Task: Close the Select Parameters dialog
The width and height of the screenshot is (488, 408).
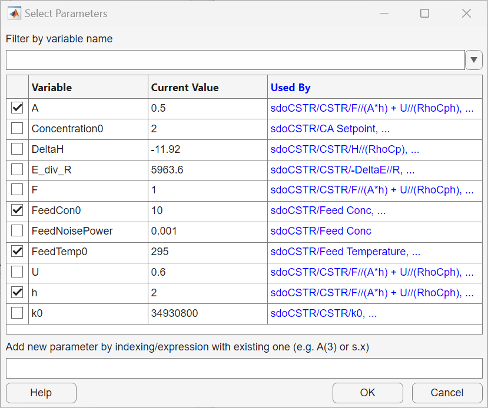Action: pos(466,13)
